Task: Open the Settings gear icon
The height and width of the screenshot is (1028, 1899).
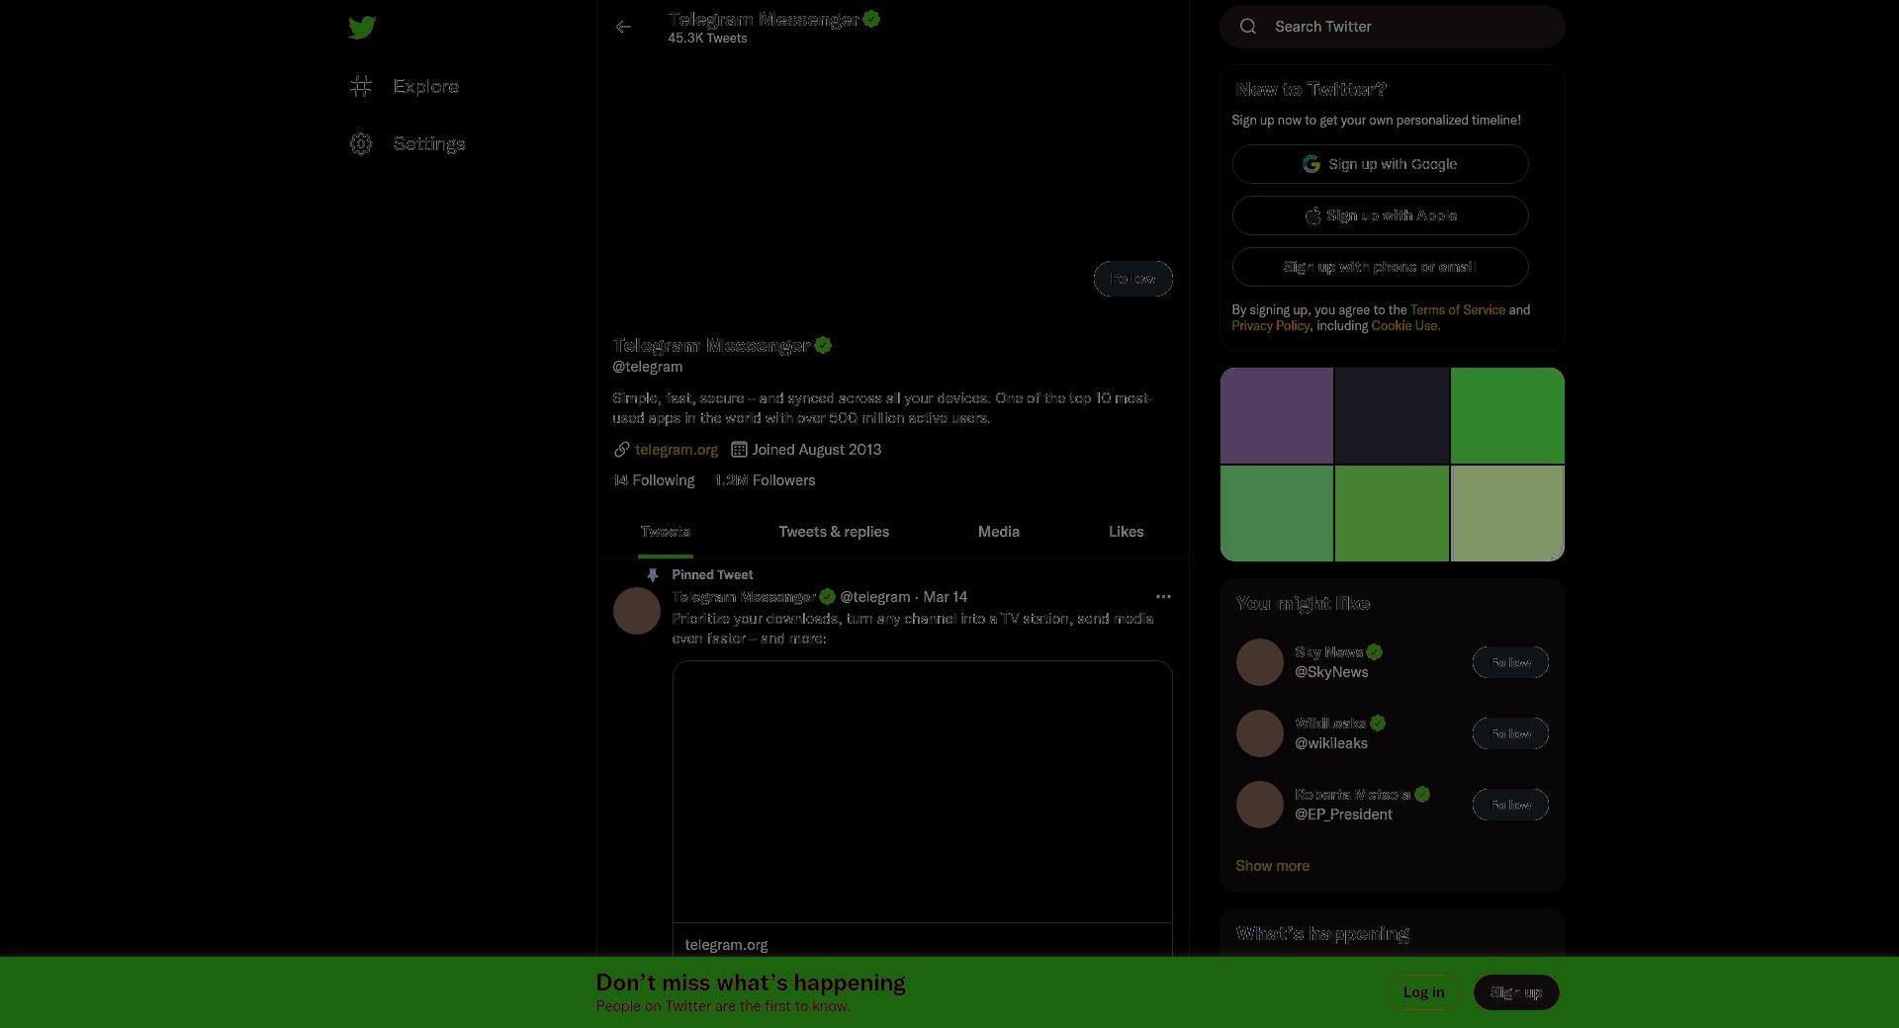Action: [361, 144]
